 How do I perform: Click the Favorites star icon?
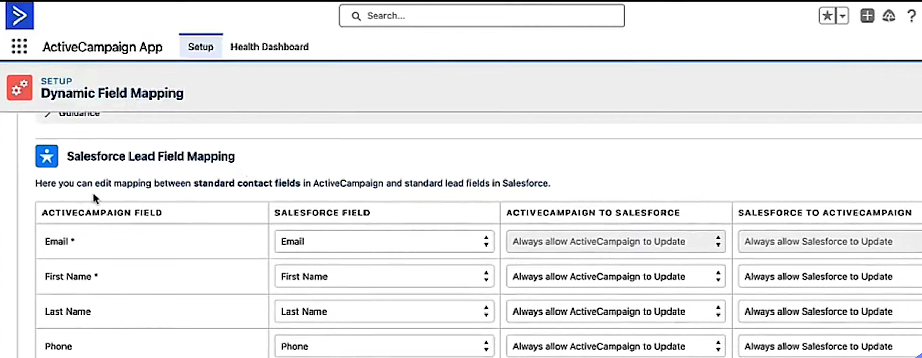pyautogui.click(x=827, y=16)
